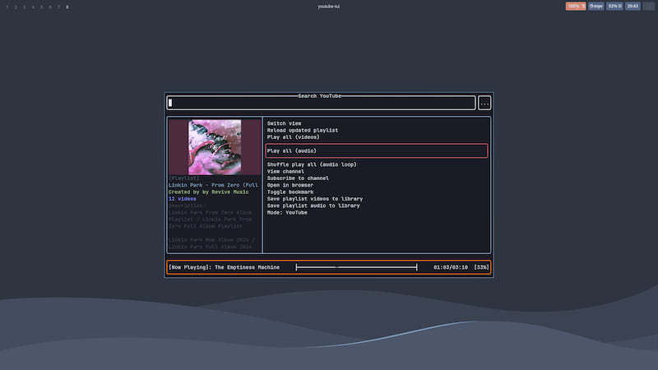This screenshot has width=658, height=370.
Task: Switch to workspace 7 in top bar
Action: pyautogui.click(x=58, y=7)
